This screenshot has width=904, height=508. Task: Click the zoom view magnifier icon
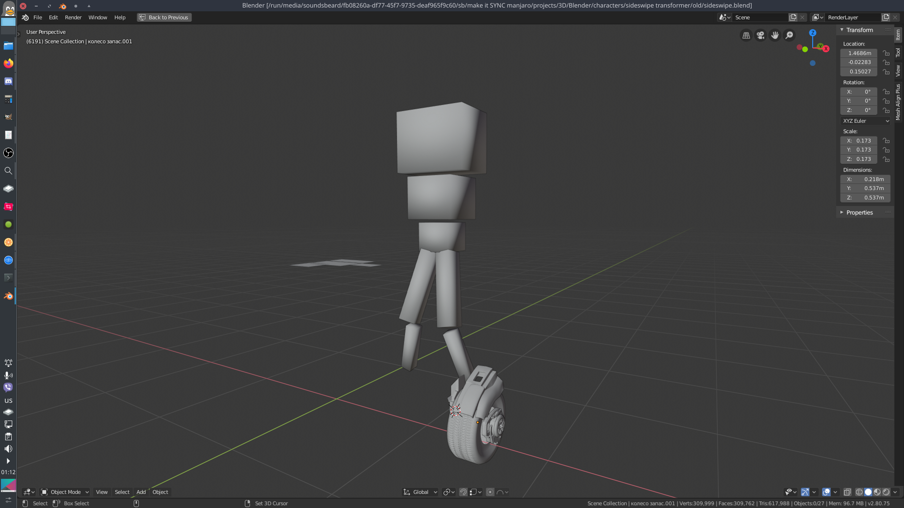click(x=790, y=35)
